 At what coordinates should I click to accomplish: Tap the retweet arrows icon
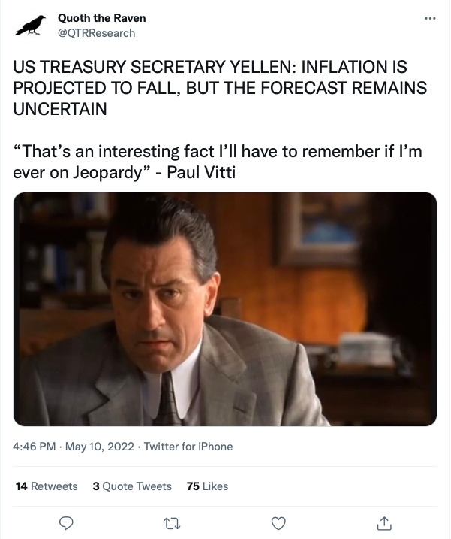(172, 522)
